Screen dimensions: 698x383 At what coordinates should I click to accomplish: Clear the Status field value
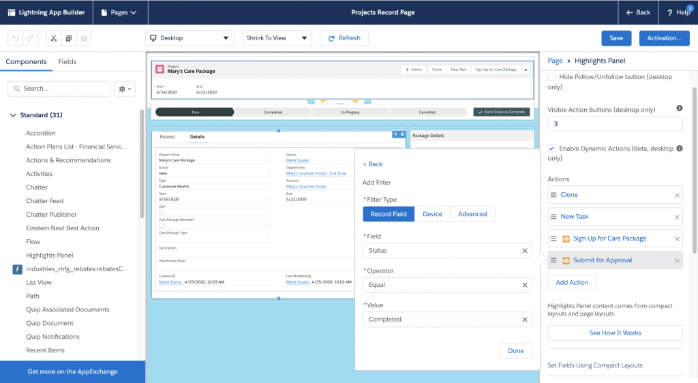click(525, 251)
